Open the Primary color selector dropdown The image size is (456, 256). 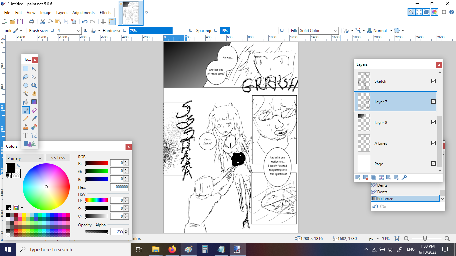point(24,158)
